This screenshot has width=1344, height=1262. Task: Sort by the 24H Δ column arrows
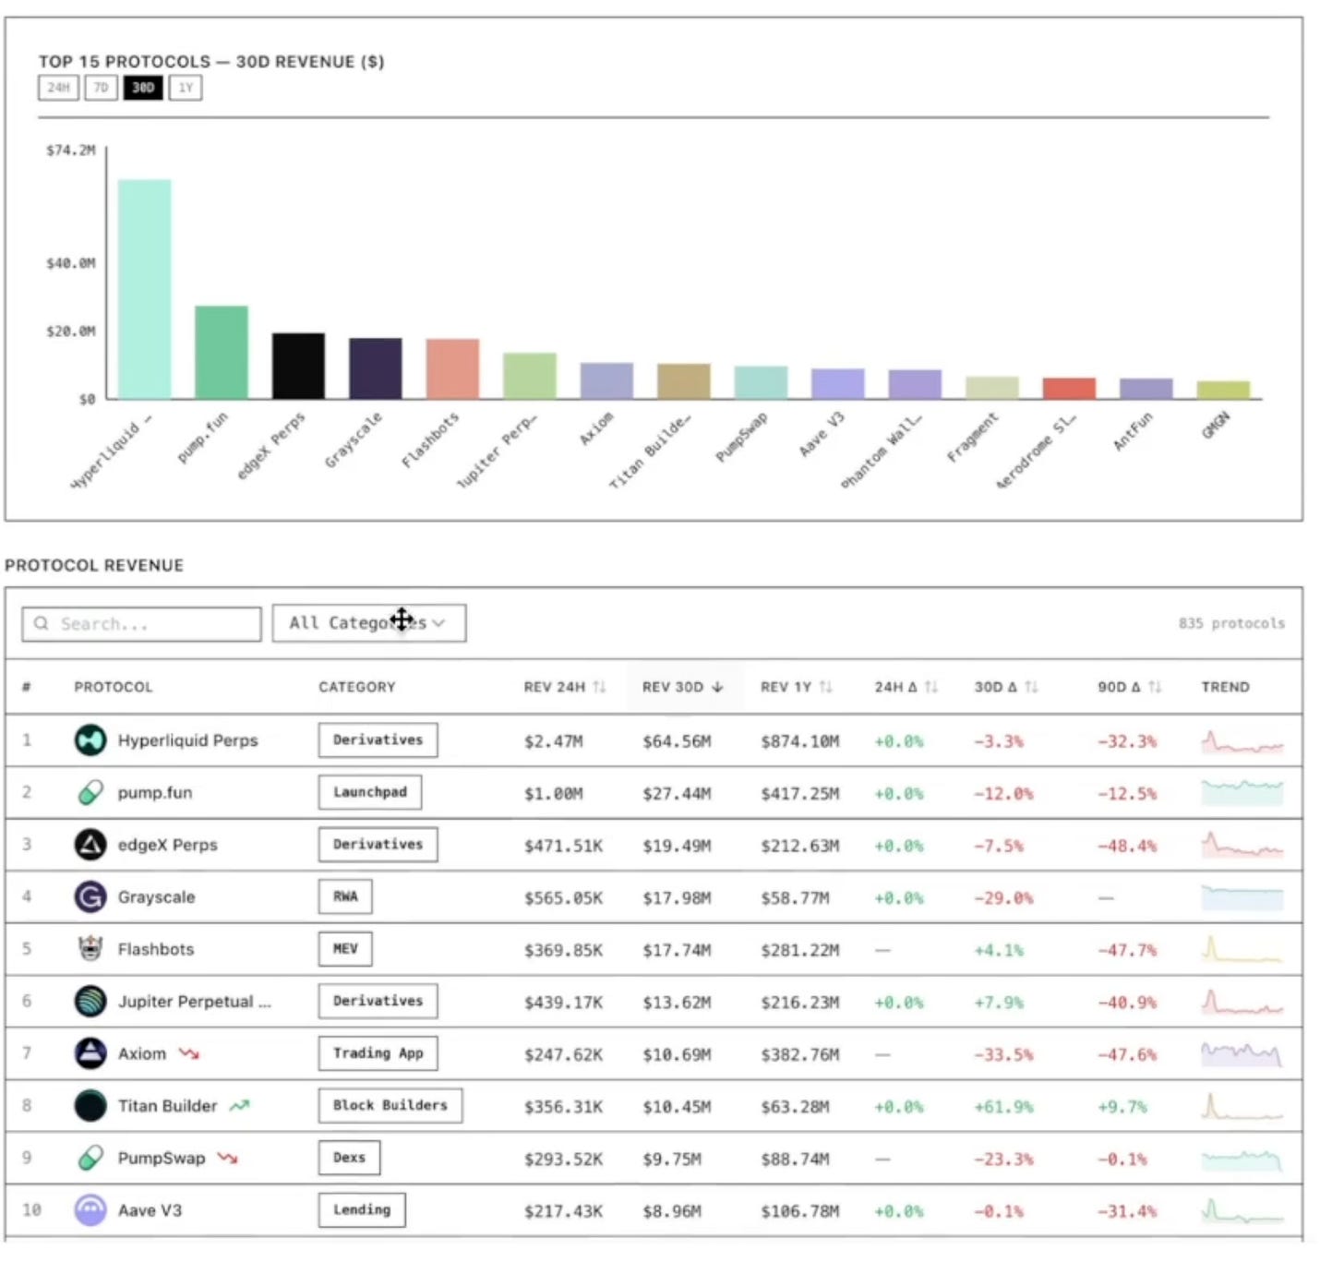click(x=931, y=687)
